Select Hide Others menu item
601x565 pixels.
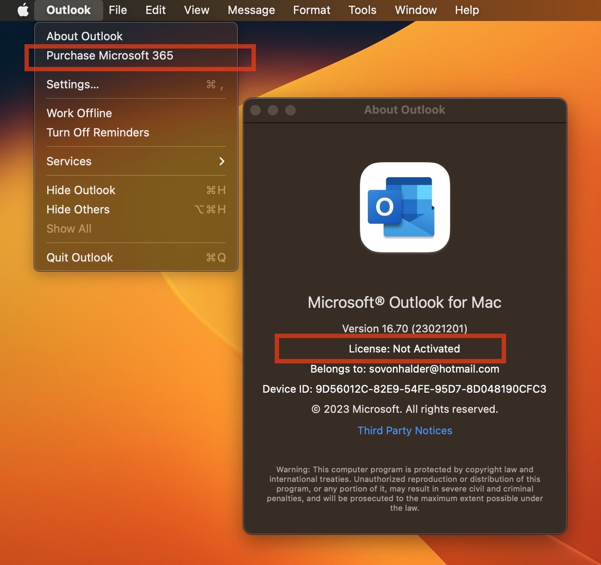pos(136,209)
